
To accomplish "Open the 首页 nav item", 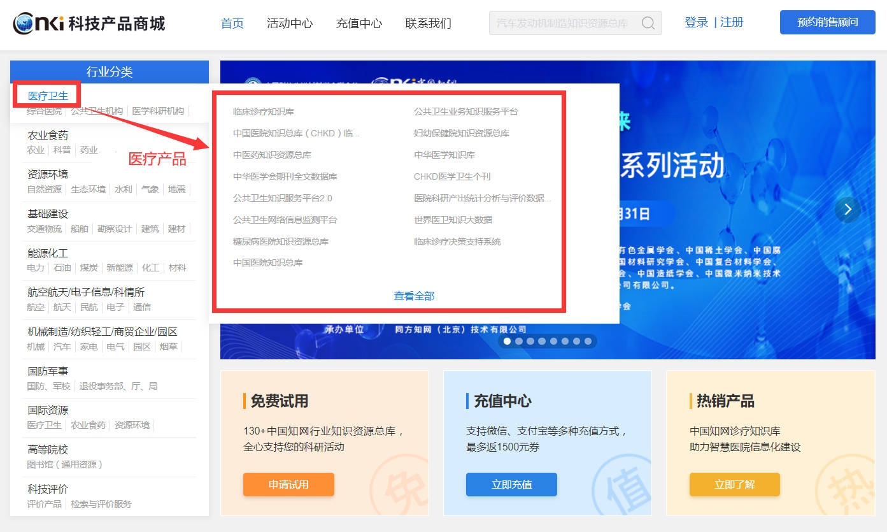I will pos(232,24).
